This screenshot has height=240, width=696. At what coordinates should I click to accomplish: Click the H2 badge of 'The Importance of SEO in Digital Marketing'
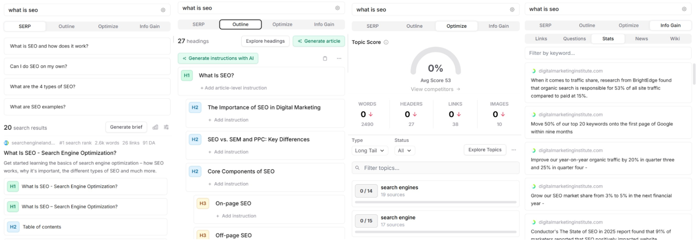pyautogui.click(x=195, y=108)
